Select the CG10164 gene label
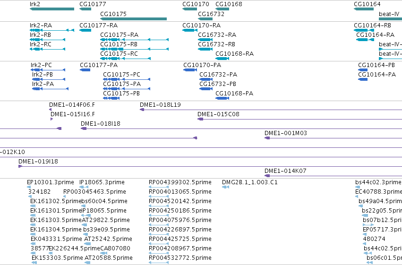 coord(367,4)
